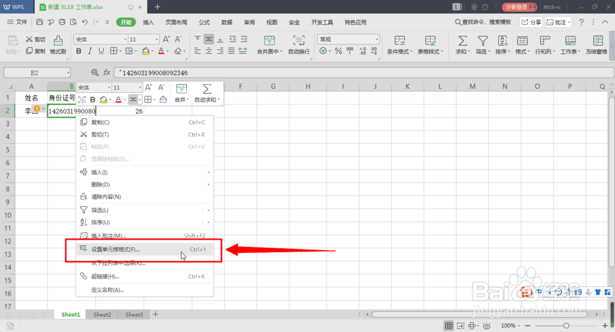The width and height of the screenshot is (615, 332).
Task: Toggle bottom vertical alignment in ribbon
Action: (x=220, y=39)
